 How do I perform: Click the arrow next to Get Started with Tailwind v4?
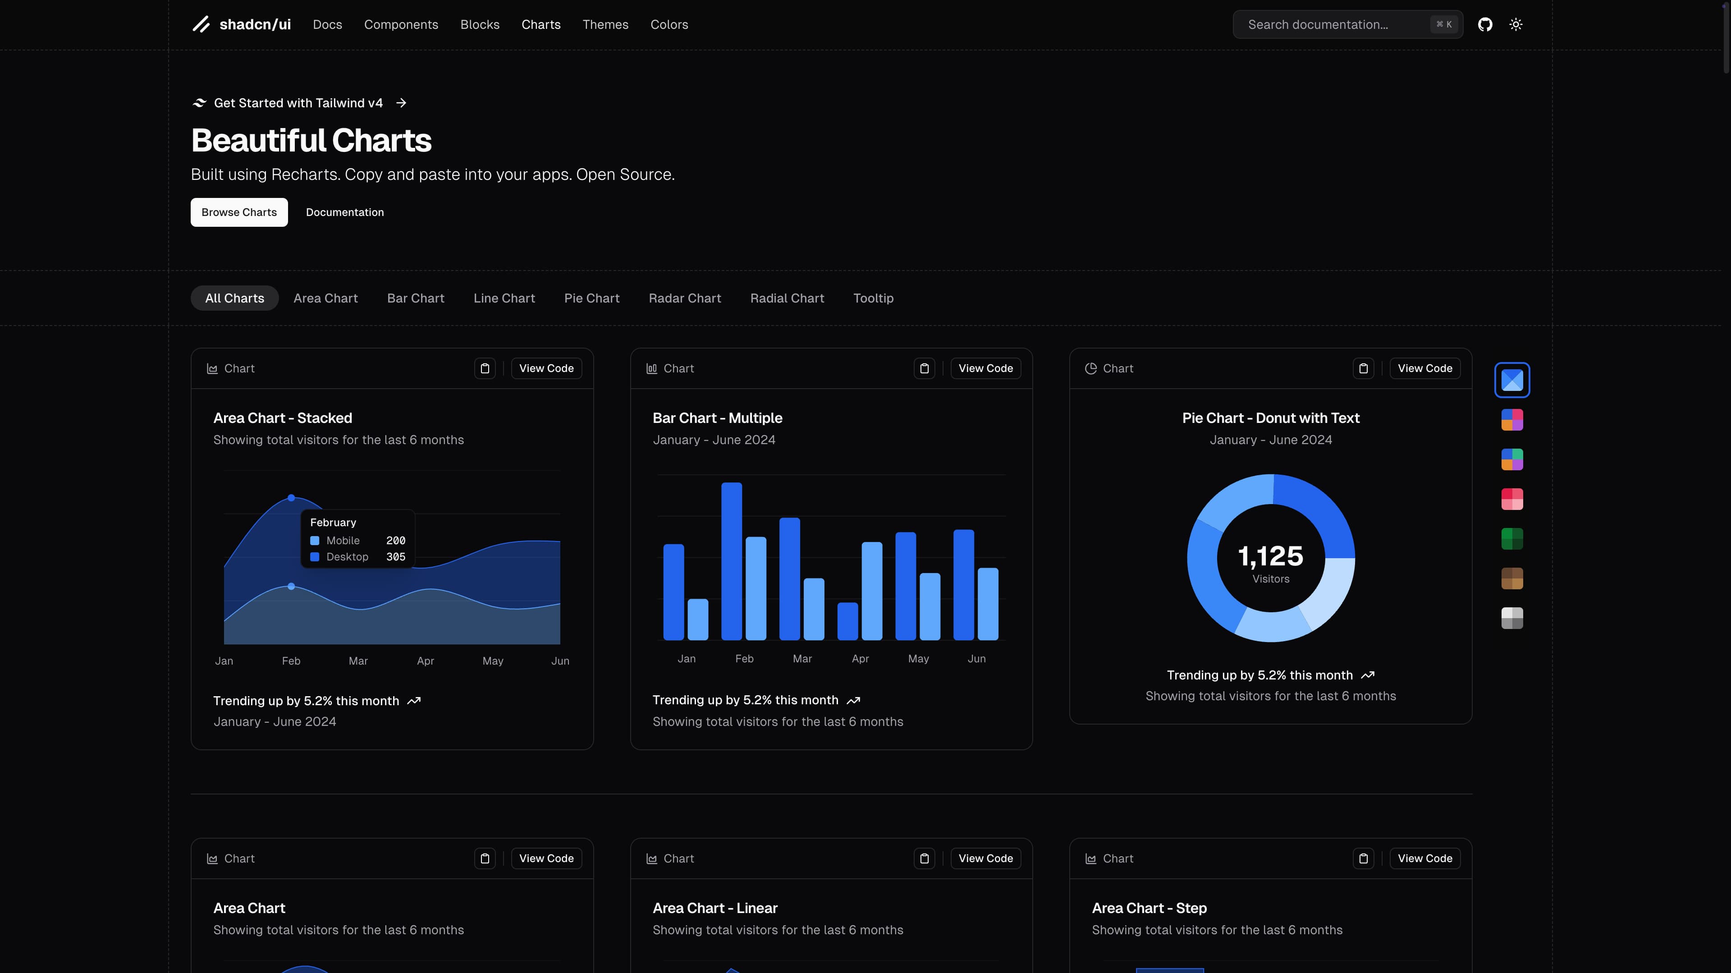point(401,103)
